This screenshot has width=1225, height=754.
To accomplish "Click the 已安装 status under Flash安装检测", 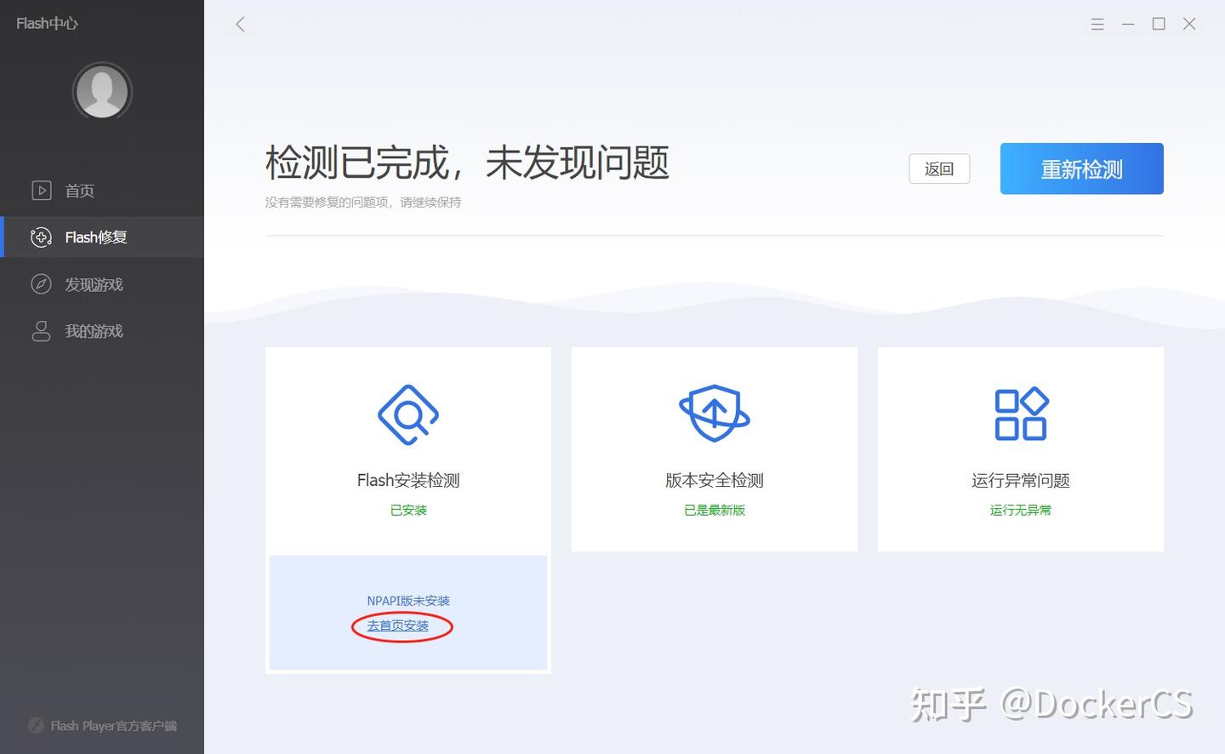I will (407, 510).
